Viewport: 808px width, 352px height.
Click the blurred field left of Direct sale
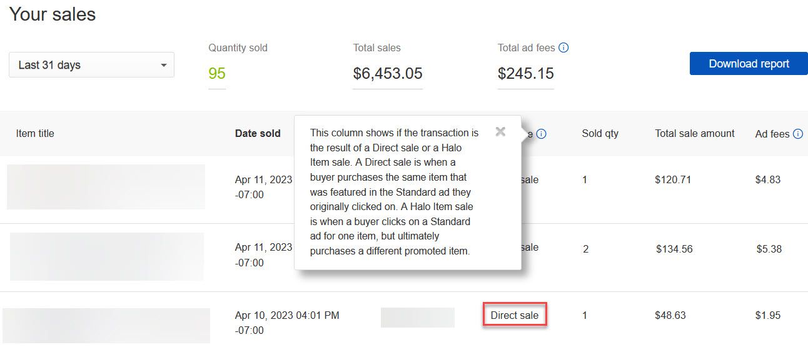[417, 317]
